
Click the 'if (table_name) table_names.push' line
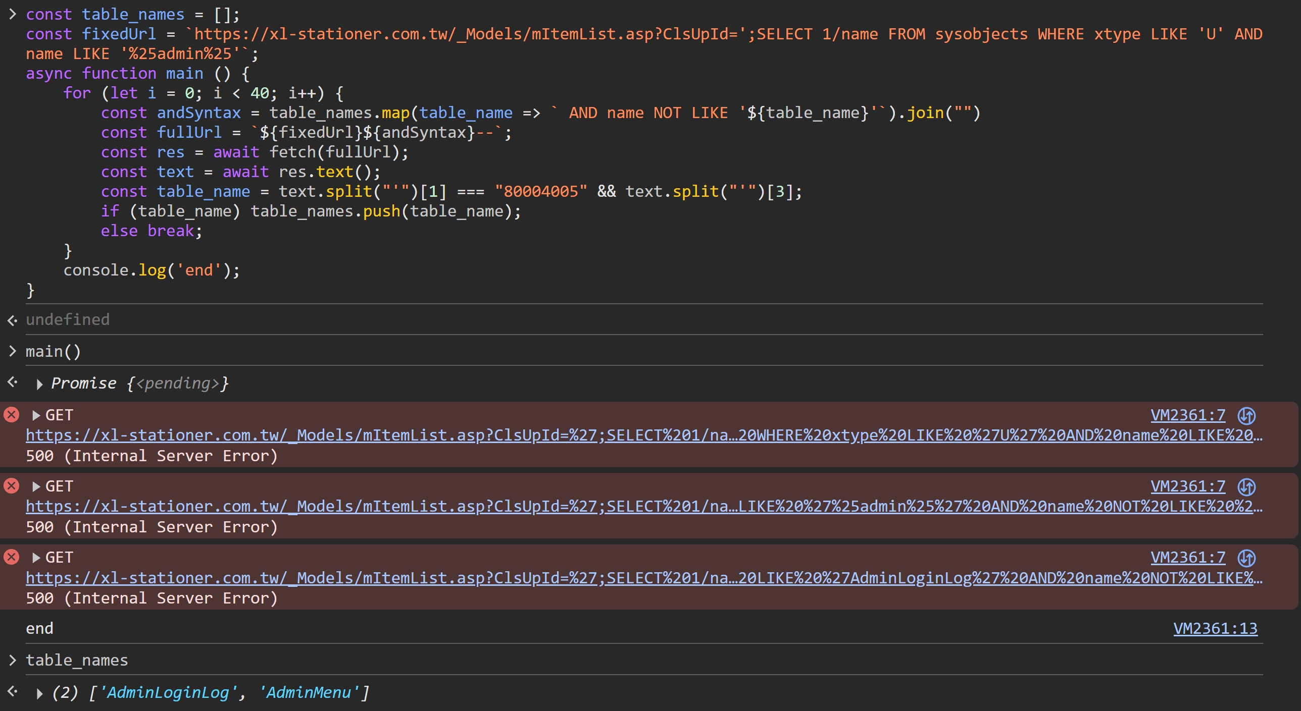pyautogui.click(x=311, y=211)
